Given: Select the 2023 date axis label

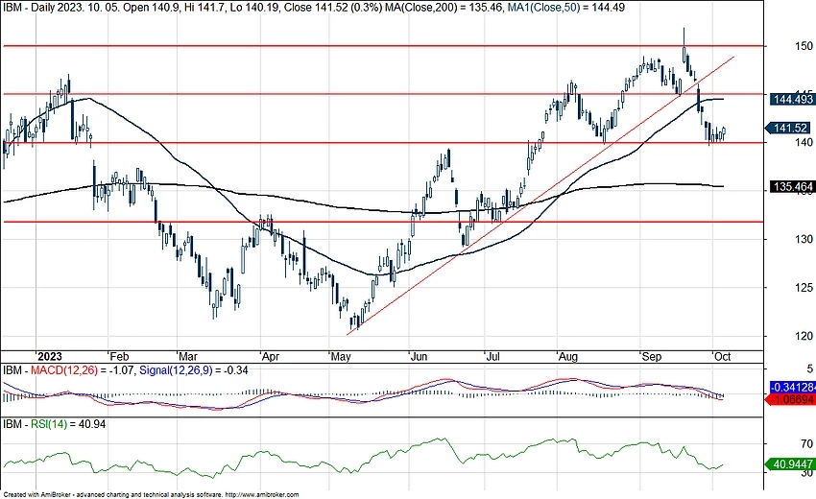Looking at the screenshot, I should pos(49,357).
